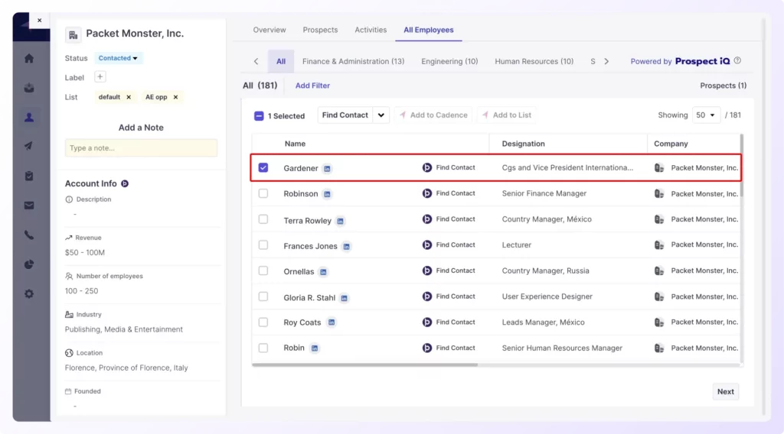Filter by Human Resources (10)
This screenshot has height=434, width=784.
[534, 61]
